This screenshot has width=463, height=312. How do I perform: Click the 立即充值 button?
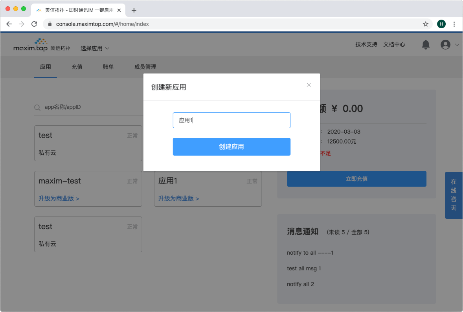pyautogui.click(x=356, y=179)
